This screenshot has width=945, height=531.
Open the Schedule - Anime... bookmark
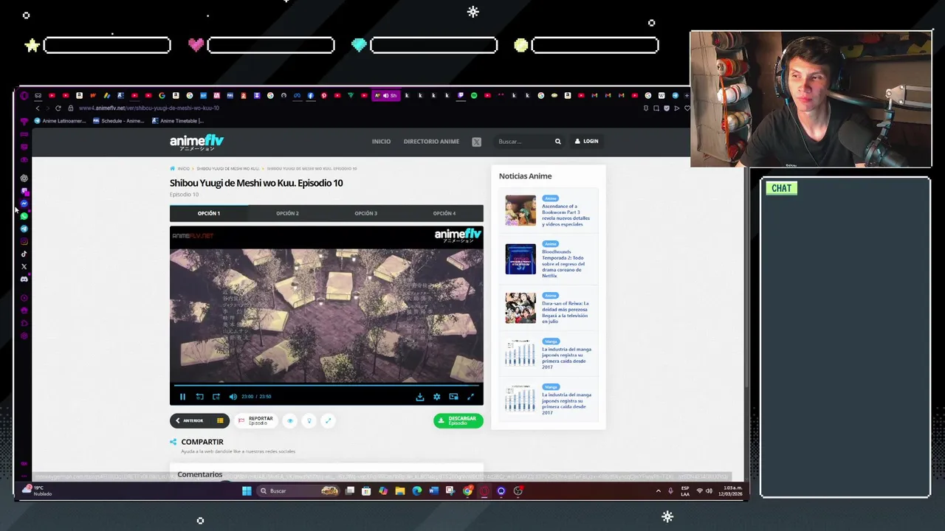tap(118, 121)
